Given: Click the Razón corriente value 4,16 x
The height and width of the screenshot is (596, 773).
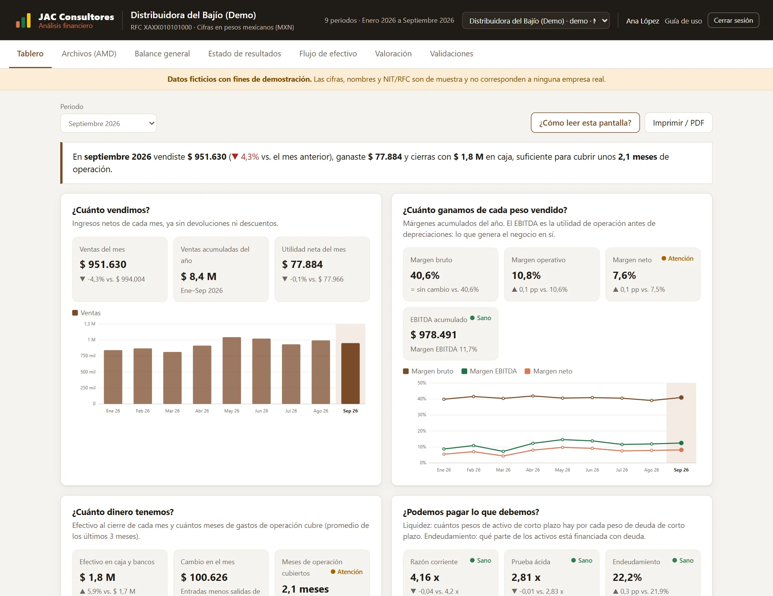Looking at the screenshot, I should click(x=425, y=577).
